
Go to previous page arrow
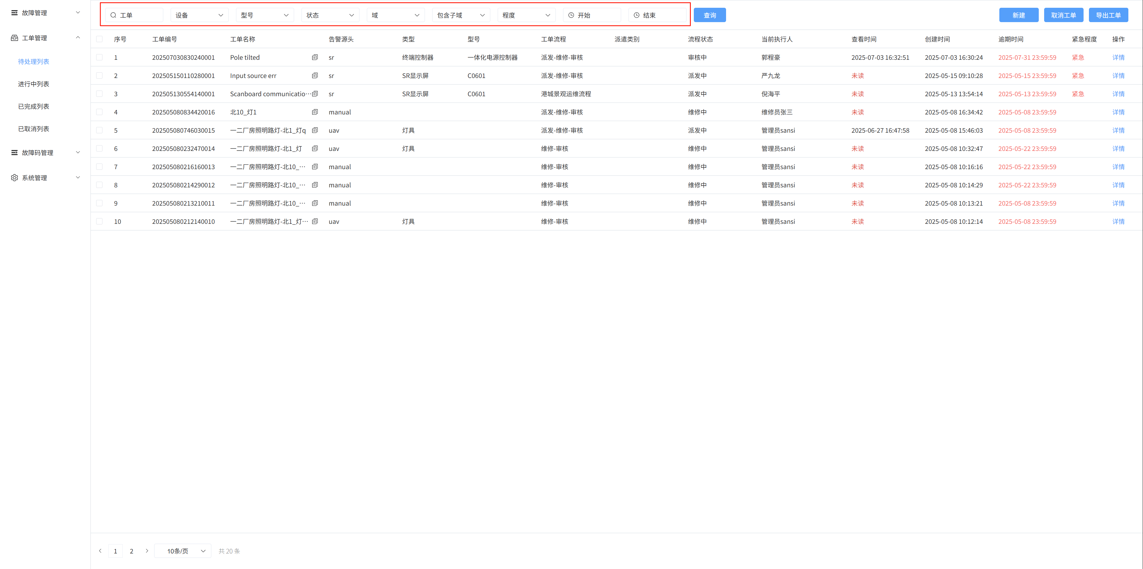click(100, 551)
